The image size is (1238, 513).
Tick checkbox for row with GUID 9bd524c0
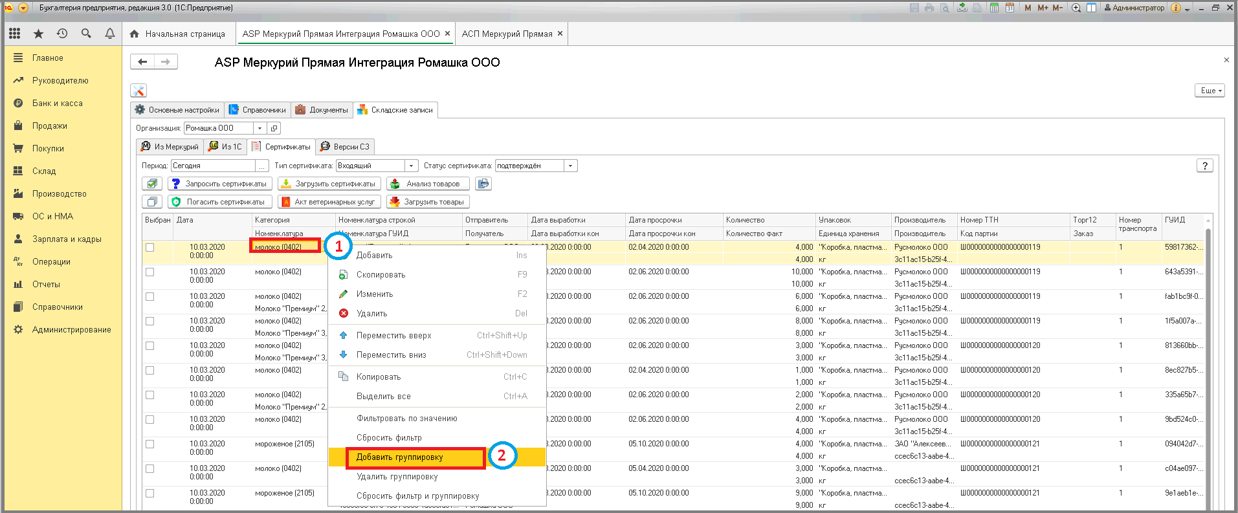(x=150, y=419)
